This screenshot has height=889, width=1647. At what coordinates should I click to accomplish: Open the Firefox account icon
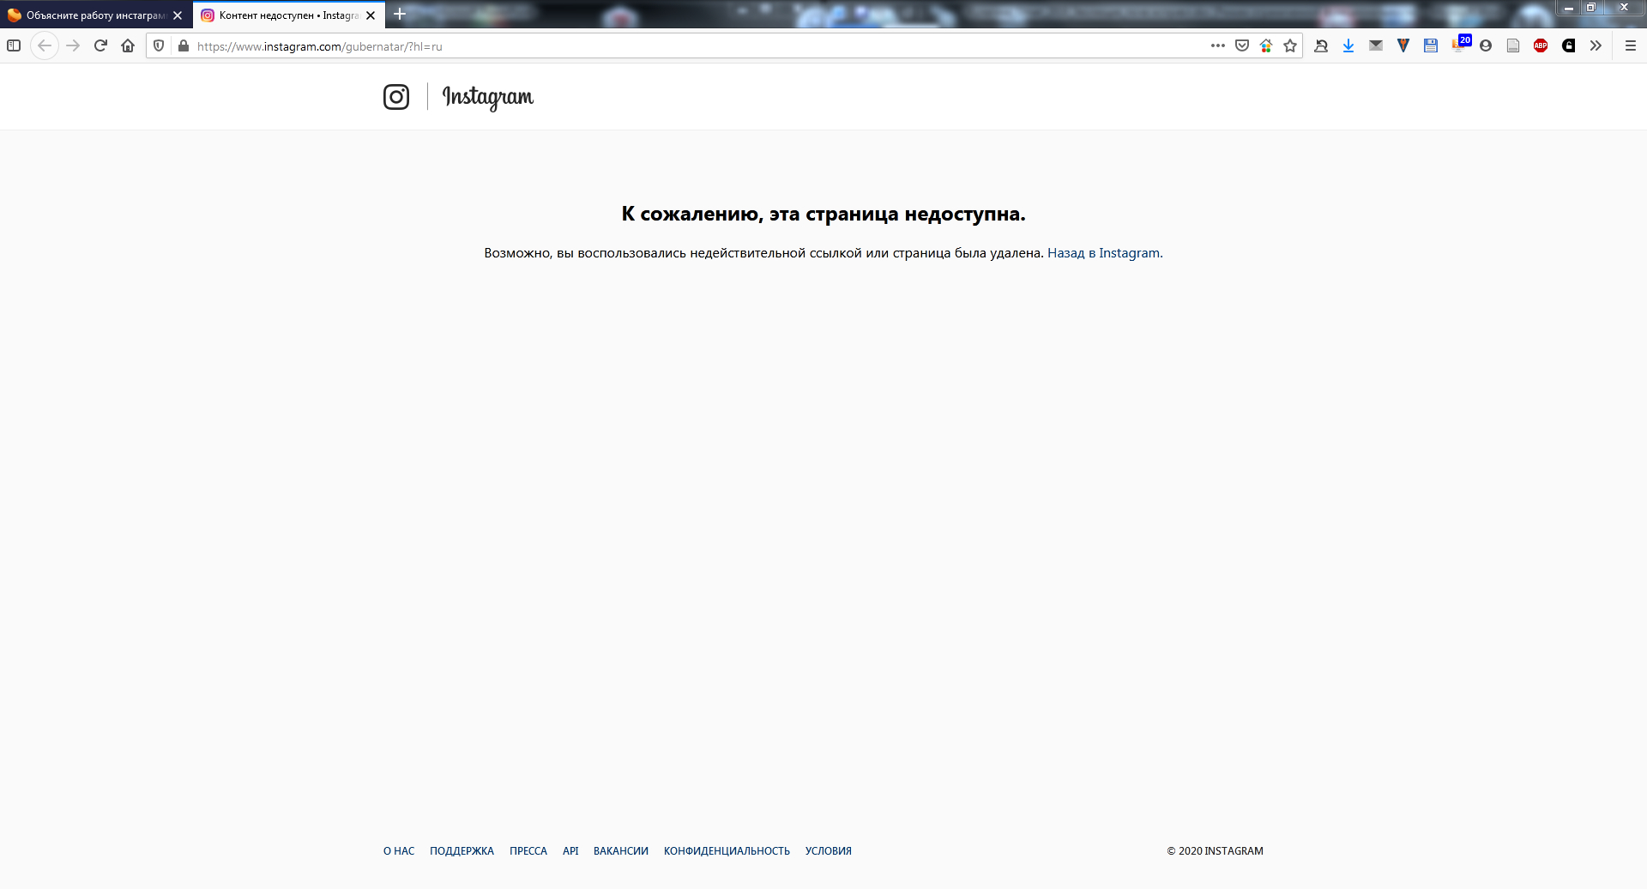pos(1486,45)
